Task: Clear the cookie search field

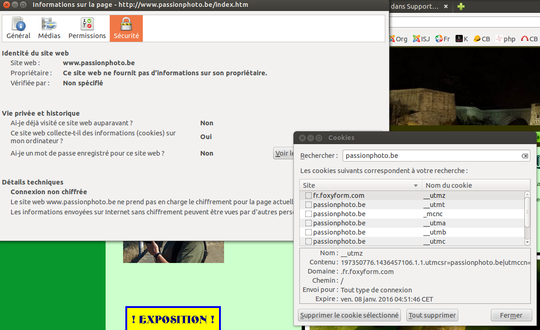Action: click(x=525, y=156)
